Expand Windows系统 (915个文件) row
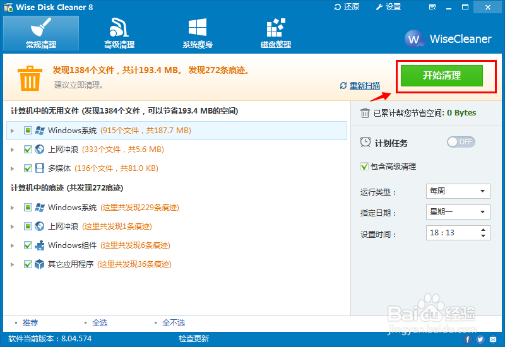 [12, 131]
